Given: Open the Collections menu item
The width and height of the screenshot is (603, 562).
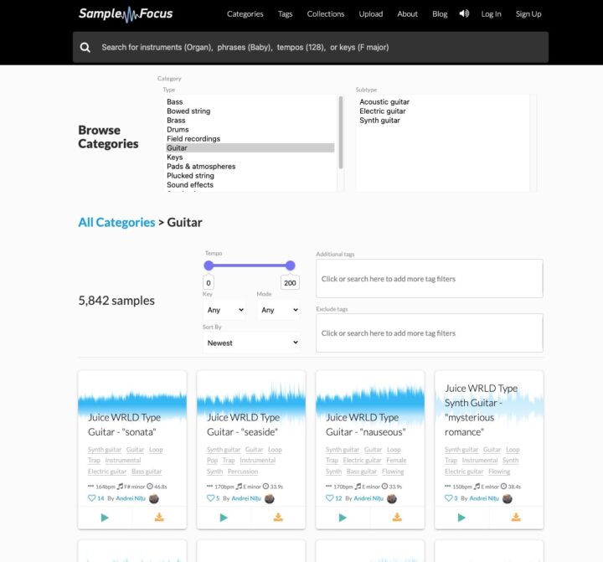Looking at the screenshot, I should pyautogui.click(x=326, y=13).
